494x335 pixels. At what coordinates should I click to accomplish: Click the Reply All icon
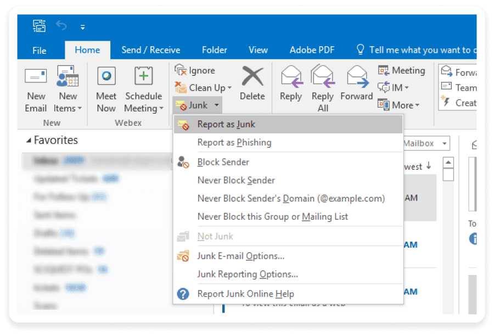pos(323,76)
